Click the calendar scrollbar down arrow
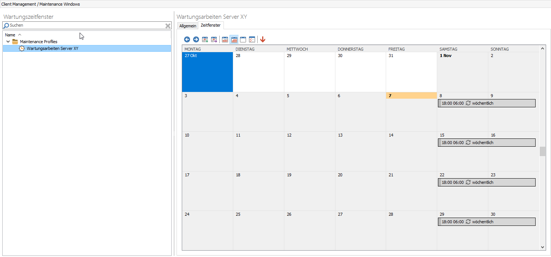551x257 pixels. coord(542,247)
